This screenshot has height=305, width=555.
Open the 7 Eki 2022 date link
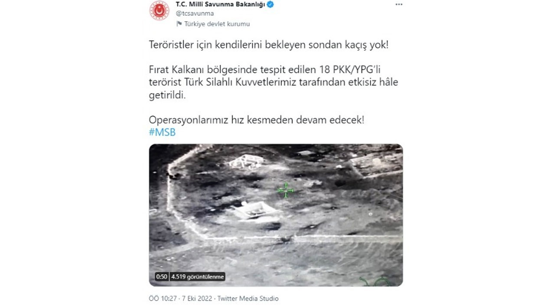(199, 299)
